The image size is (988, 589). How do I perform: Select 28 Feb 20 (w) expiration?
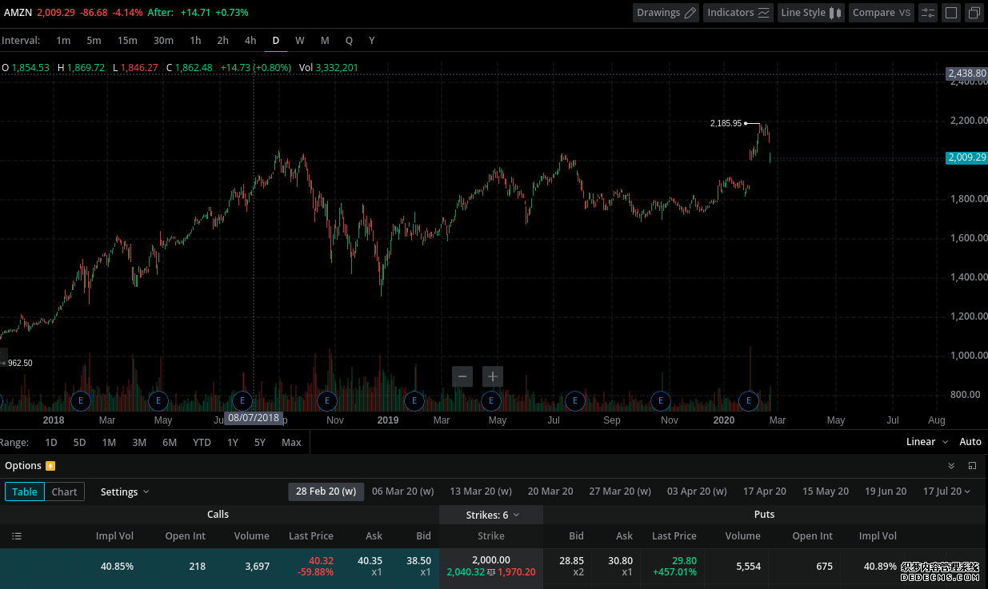pos(326,491)
